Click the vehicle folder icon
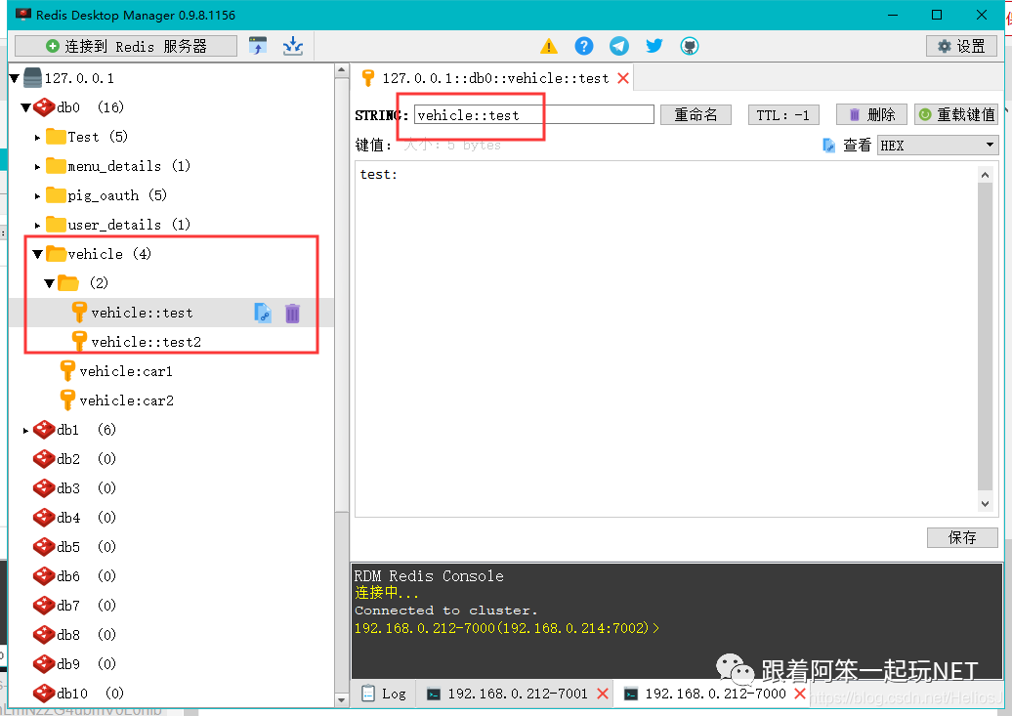 (56, 254)
